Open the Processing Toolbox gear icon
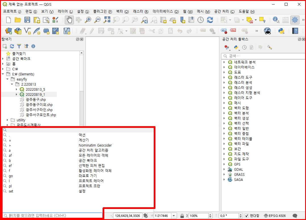Image resolution: width=306 pixels, height=220 pixels. click(295, 20)
